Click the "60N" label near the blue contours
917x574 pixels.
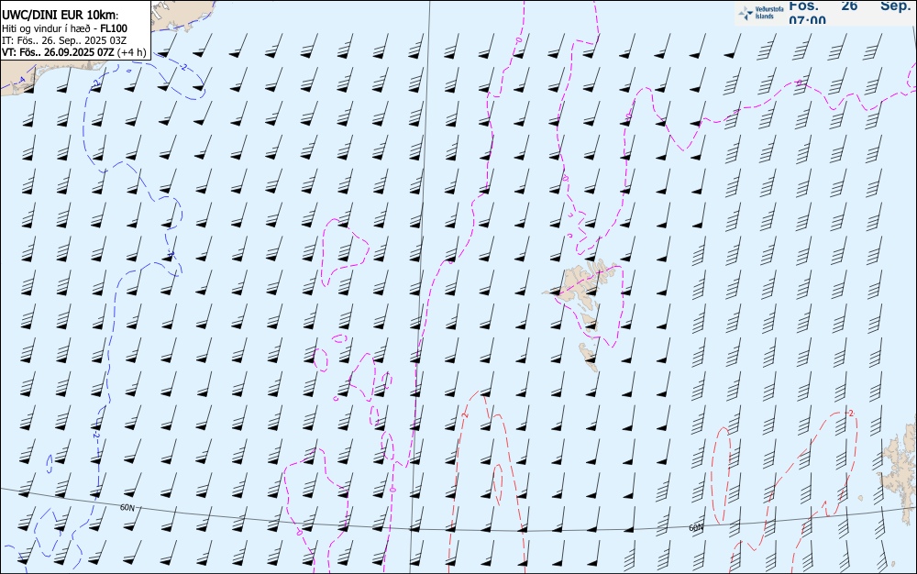click(x=127, y=508)
